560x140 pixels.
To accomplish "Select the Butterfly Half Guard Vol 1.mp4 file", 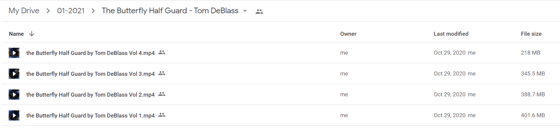I will pyautogui.click(x=280, y=115).
